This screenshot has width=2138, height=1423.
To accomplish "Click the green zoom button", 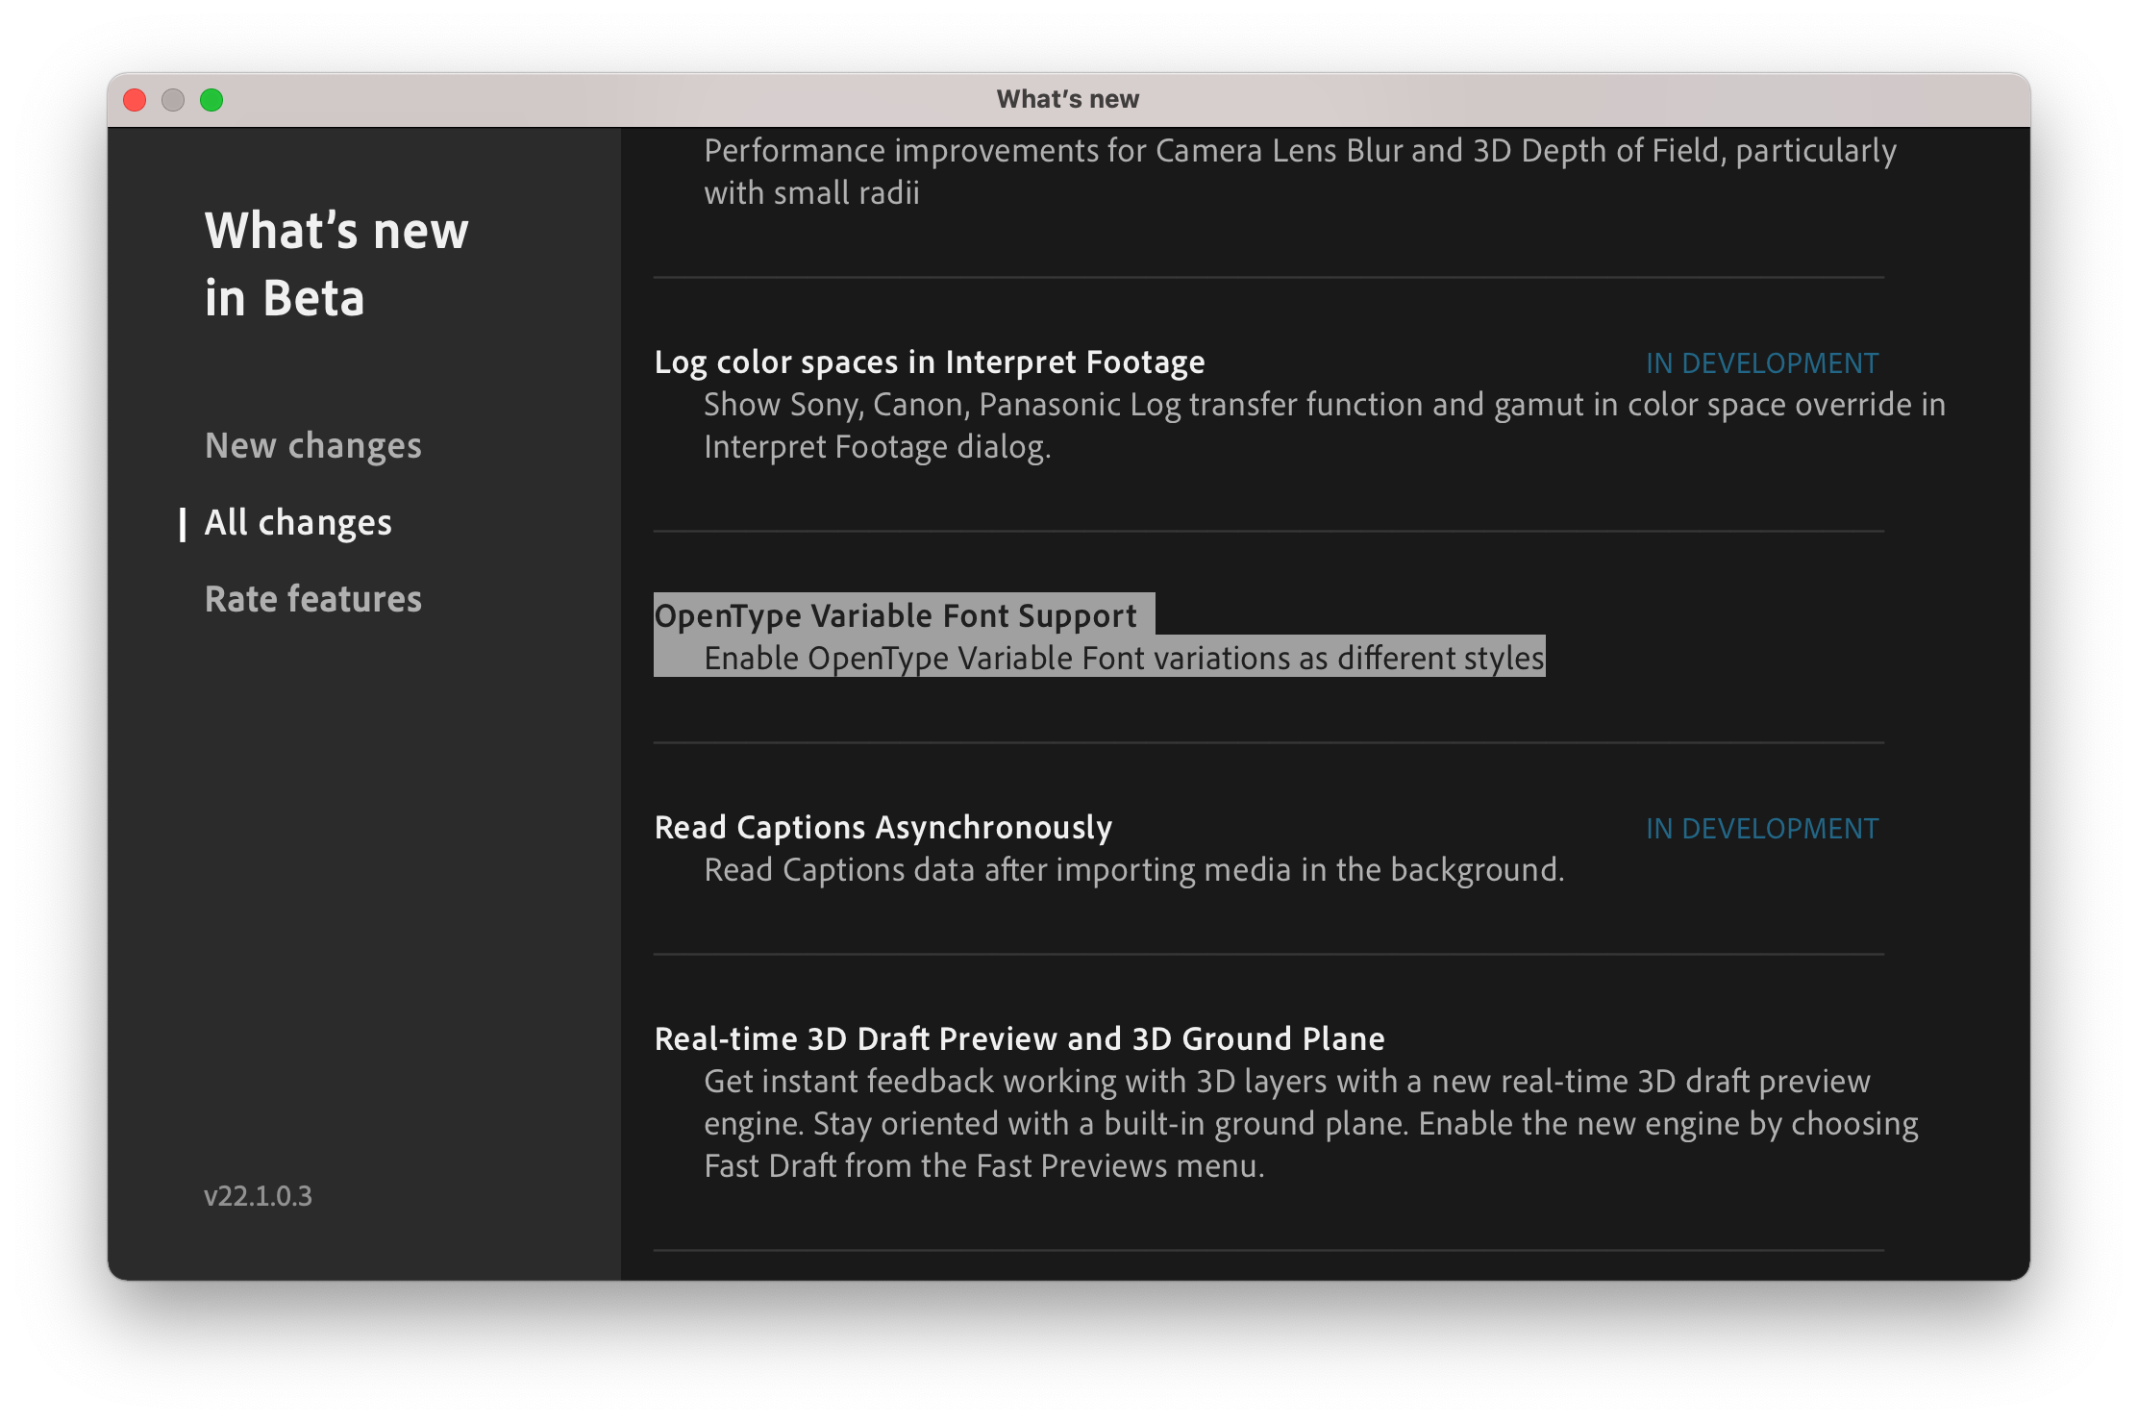I will coord(212,99).
